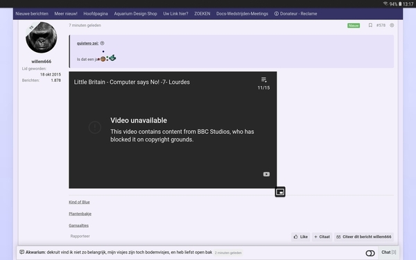Open the quoted quistero zei: link

87,43
